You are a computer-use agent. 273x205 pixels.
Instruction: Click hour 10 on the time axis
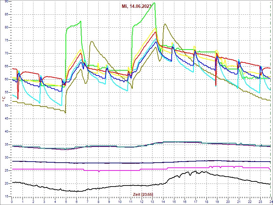click(x=120, y=202)
